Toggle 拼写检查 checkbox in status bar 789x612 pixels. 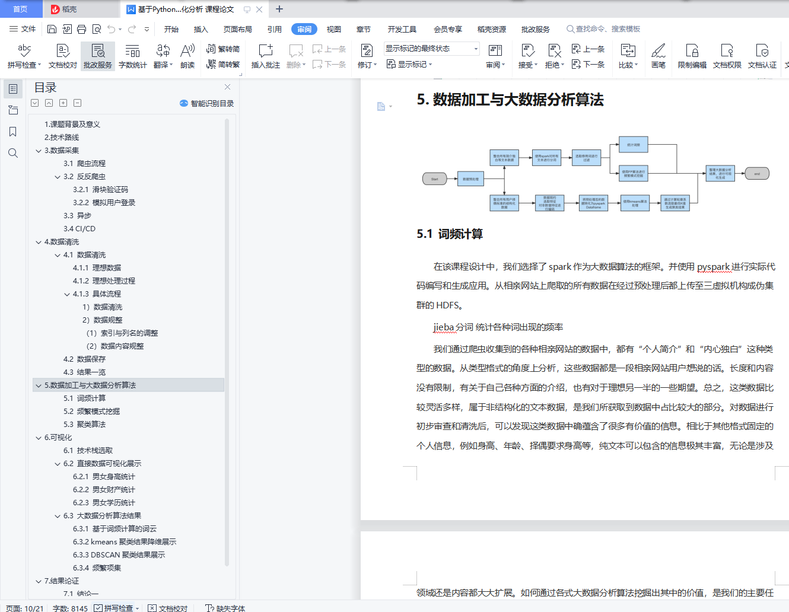98,608
